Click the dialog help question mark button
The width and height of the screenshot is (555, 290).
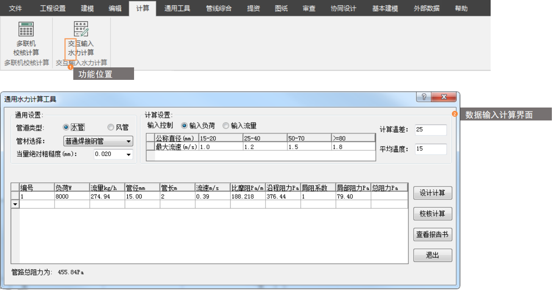[x=424, y=97]
